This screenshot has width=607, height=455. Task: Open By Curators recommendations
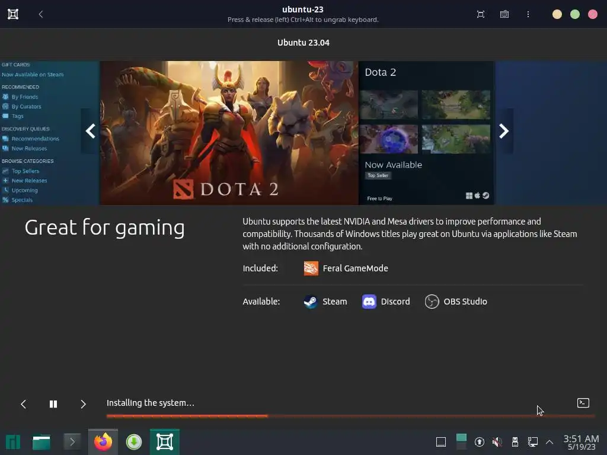coord(26,107)
